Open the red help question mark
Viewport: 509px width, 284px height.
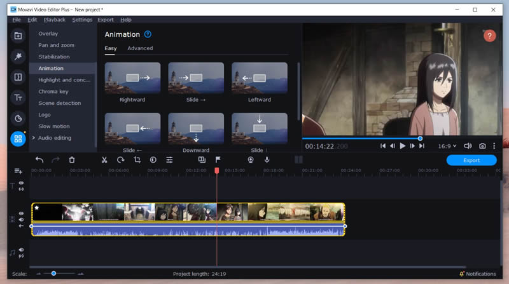(x=489, y=36)
